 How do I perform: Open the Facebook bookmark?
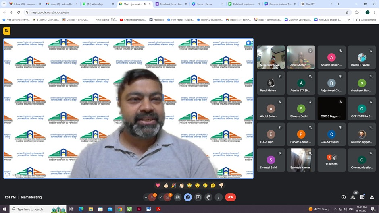(x=156, y=20)
